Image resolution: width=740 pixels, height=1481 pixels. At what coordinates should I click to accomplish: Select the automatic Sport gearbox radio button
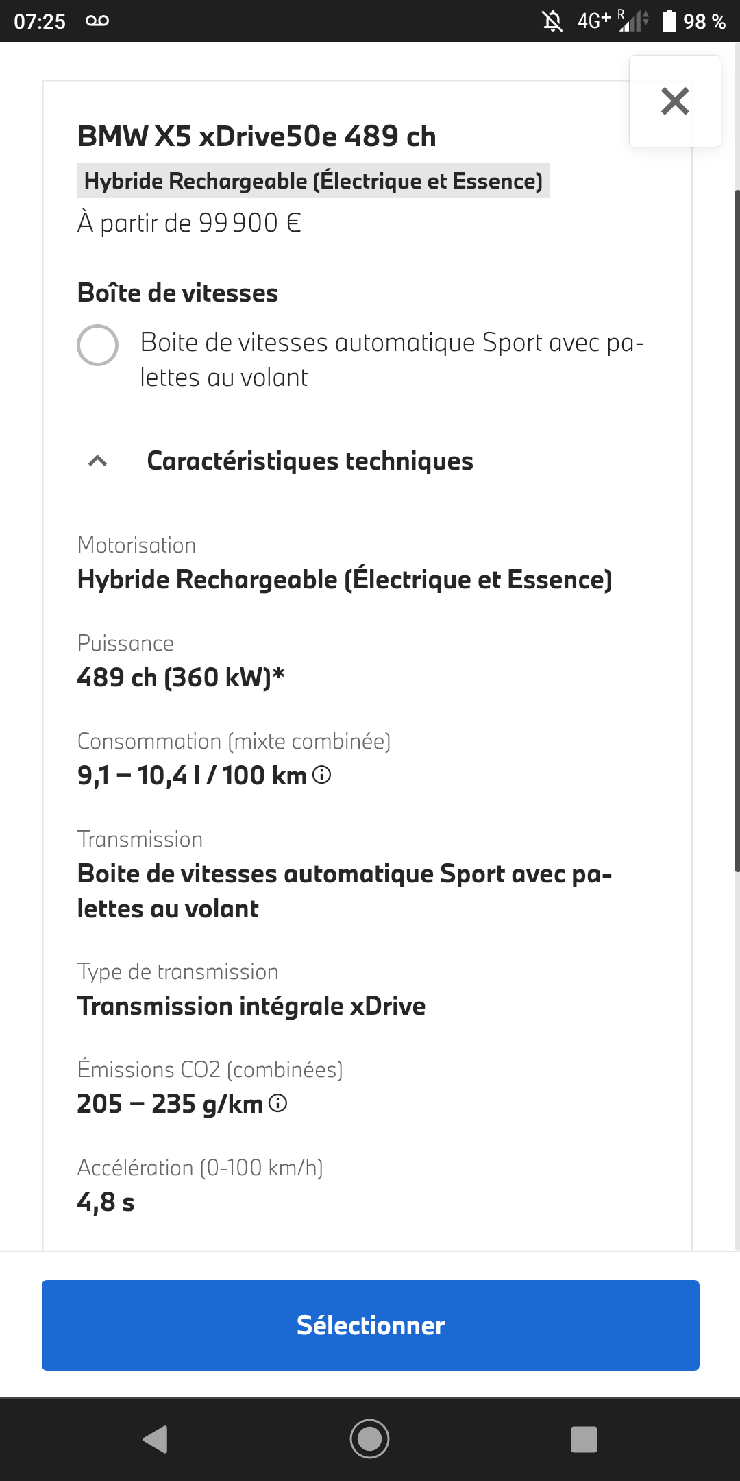[x=97, y=345]
